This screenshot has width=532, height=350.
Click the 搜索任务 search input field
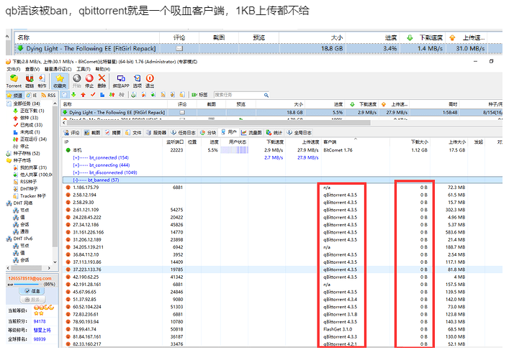coord(238,94)
